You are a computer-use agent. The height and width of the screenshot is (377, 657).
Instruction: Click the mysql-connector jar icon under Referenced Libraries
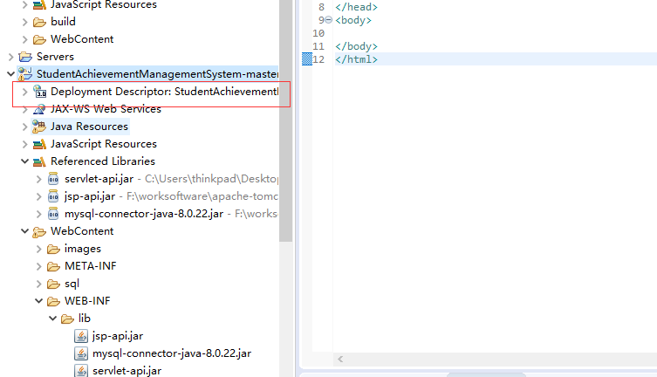point(53,214)
